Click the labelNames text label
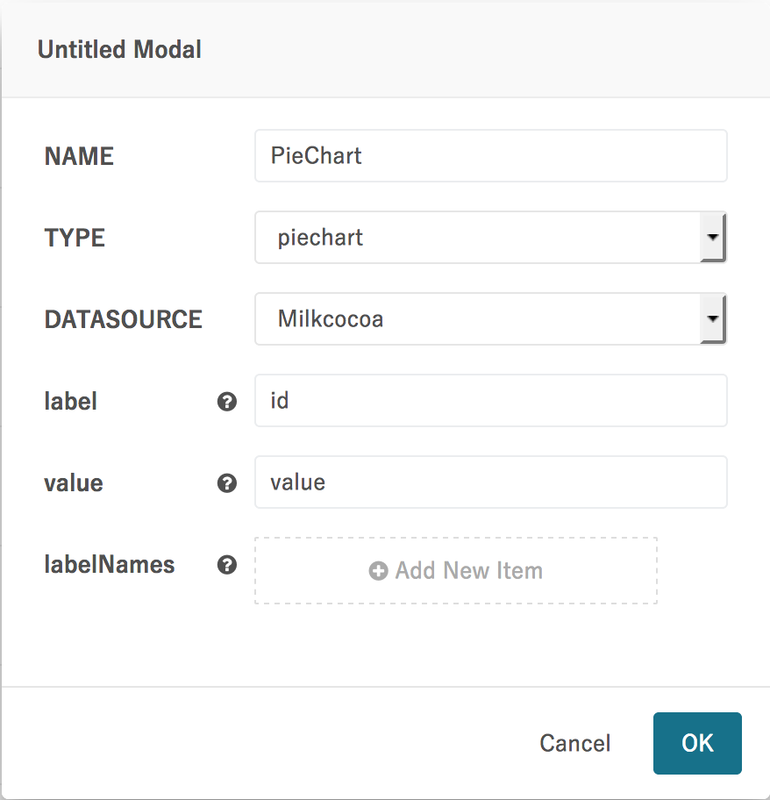The height and width of the screenshot is (800, 770). tap(110, 565)
